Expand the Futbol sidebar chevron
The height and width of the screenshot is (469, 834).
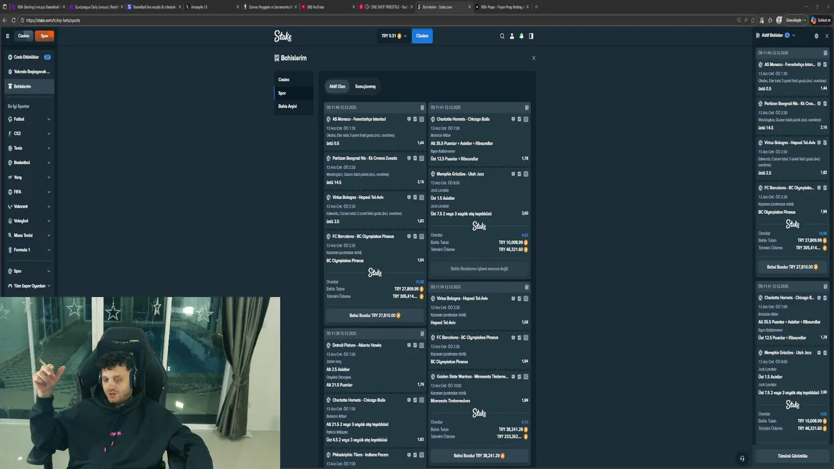tap(49, 119)
